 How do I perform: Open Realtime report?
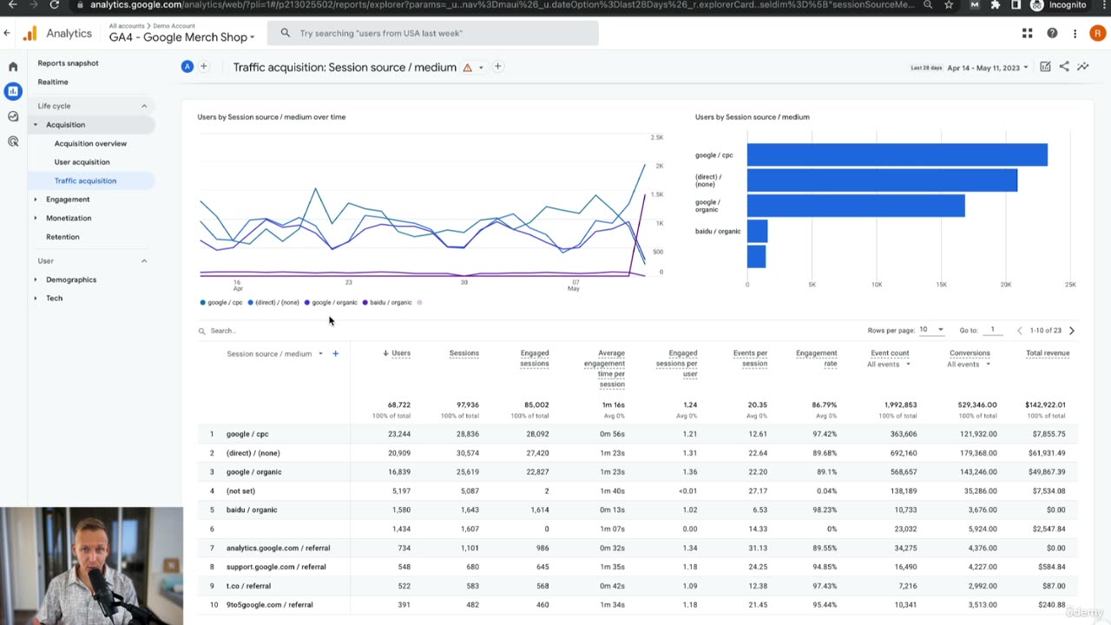tap(53, 82)
